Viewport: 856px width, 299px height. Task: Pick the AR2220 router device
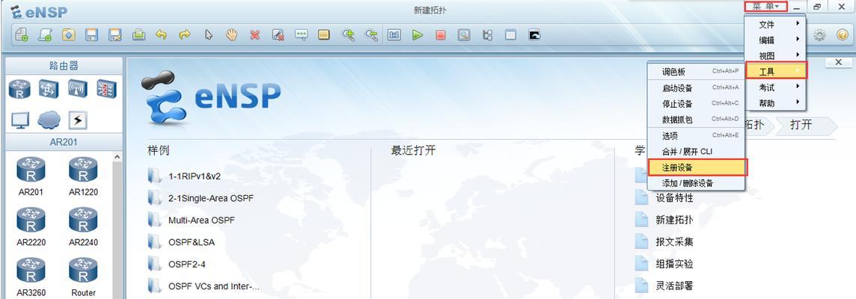30,226
